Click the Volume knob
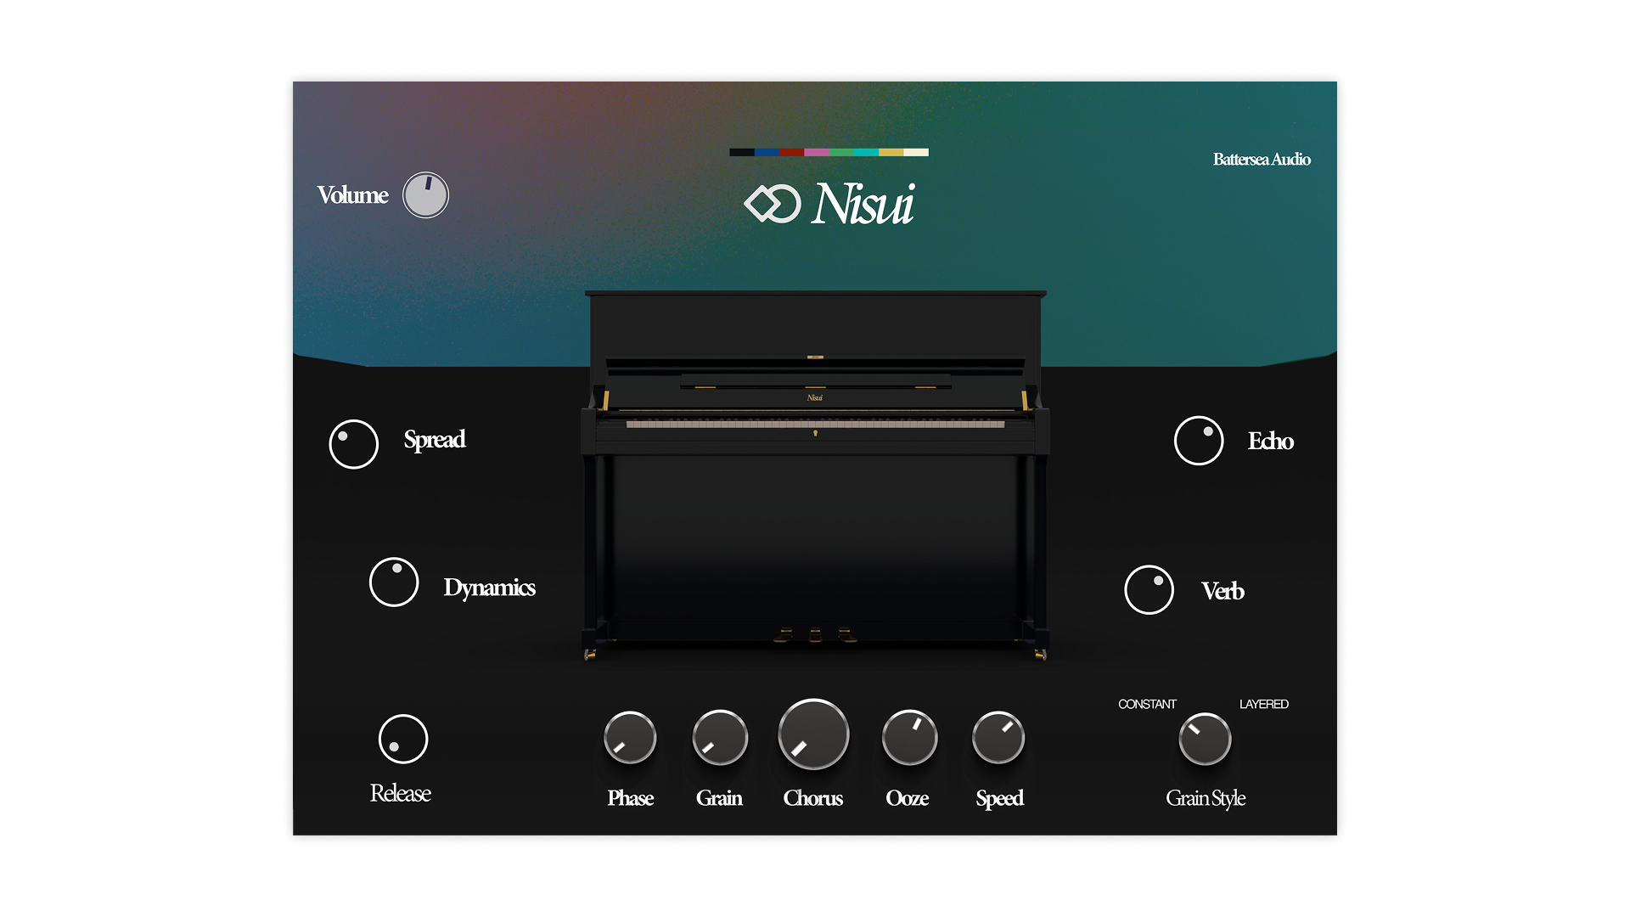The height and width of the screenshot is (917, 1630). click(x=425, y=195)
